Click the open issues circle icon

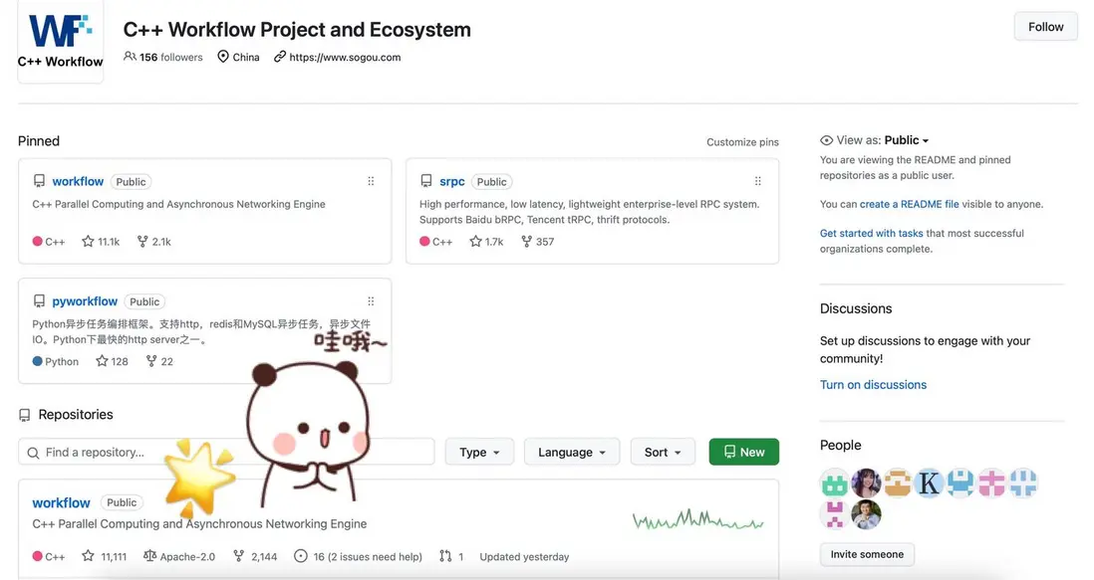pos(301,556)
